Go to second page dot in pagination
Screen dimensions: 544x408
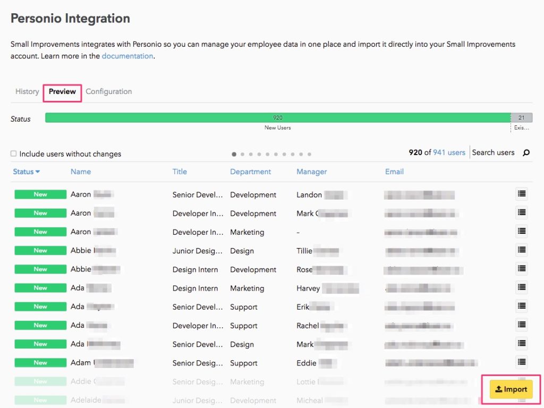tap(243, 155)
